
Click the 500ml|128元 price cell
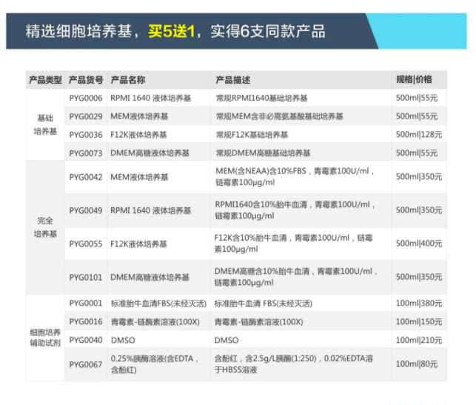(x=418, y=135)
